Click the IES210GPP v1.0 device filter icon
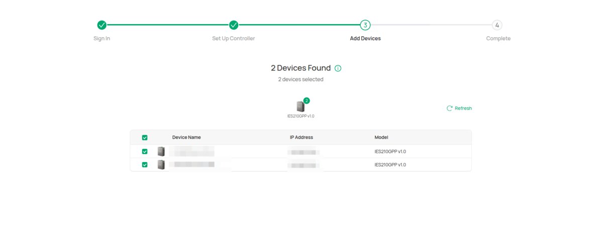603x231 pixels. [x=300, y=106]
